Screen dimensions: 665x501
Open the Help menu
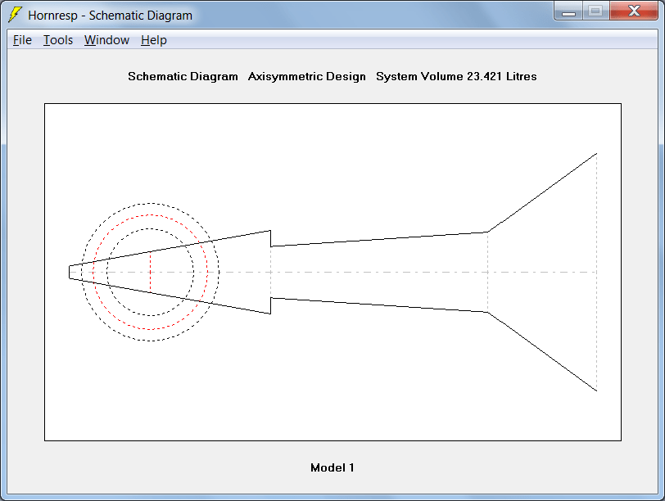(153, 40)
